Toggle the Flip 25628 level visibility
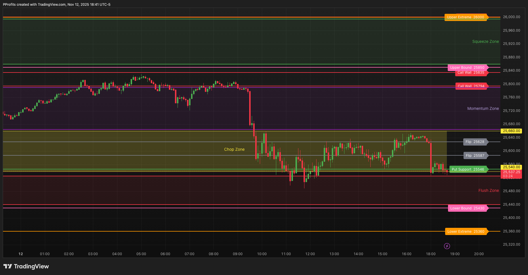The height and width of the screenshot is (275, 528). click(475, 142)
